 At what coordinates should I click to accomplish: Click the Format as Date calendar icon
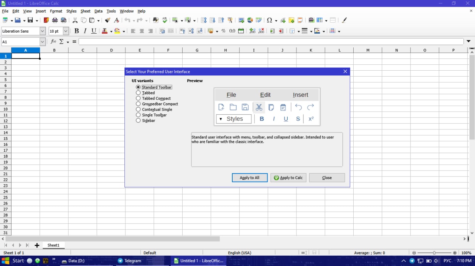coord(241,31)
